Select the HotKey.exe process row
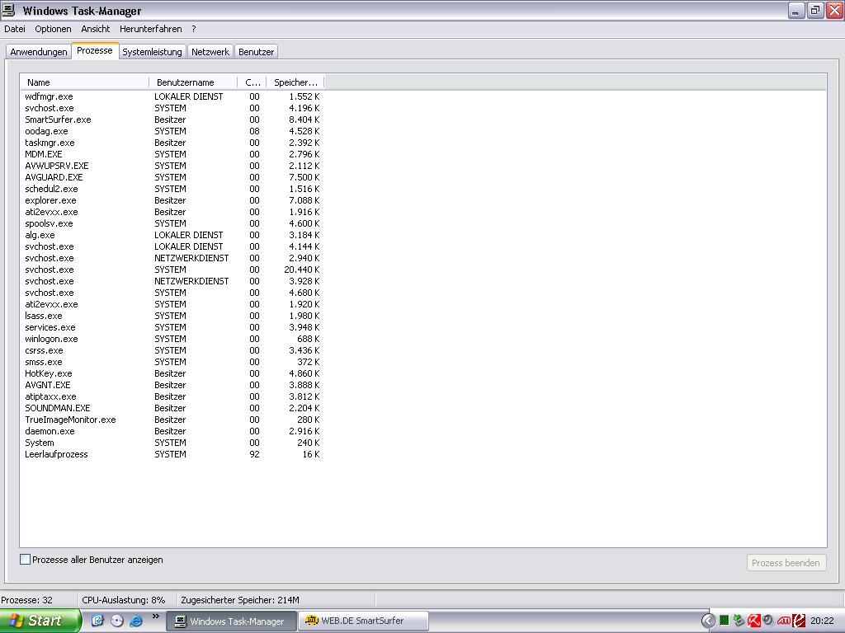Screen dimensions: 845x633 [172, 373]
